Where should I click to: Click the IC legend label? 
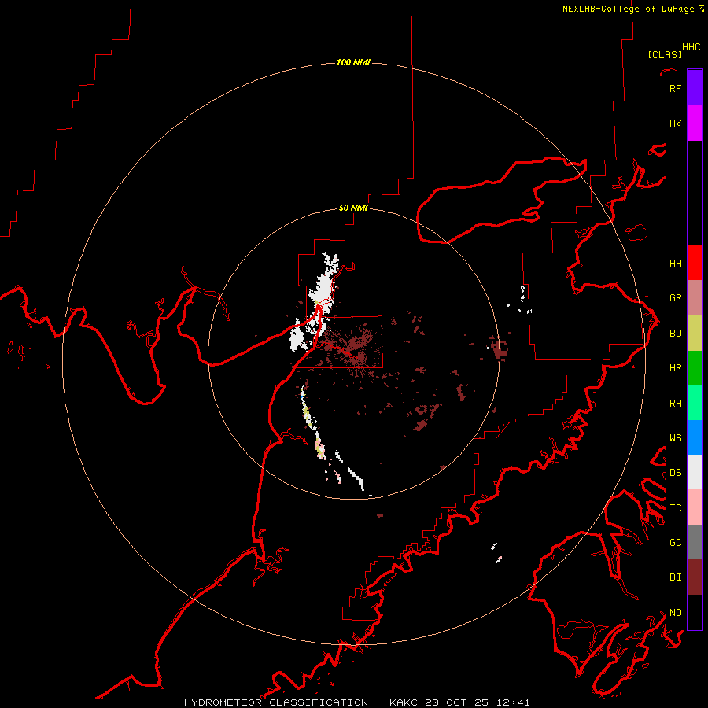pyautogui.click(x=675, y=508)
